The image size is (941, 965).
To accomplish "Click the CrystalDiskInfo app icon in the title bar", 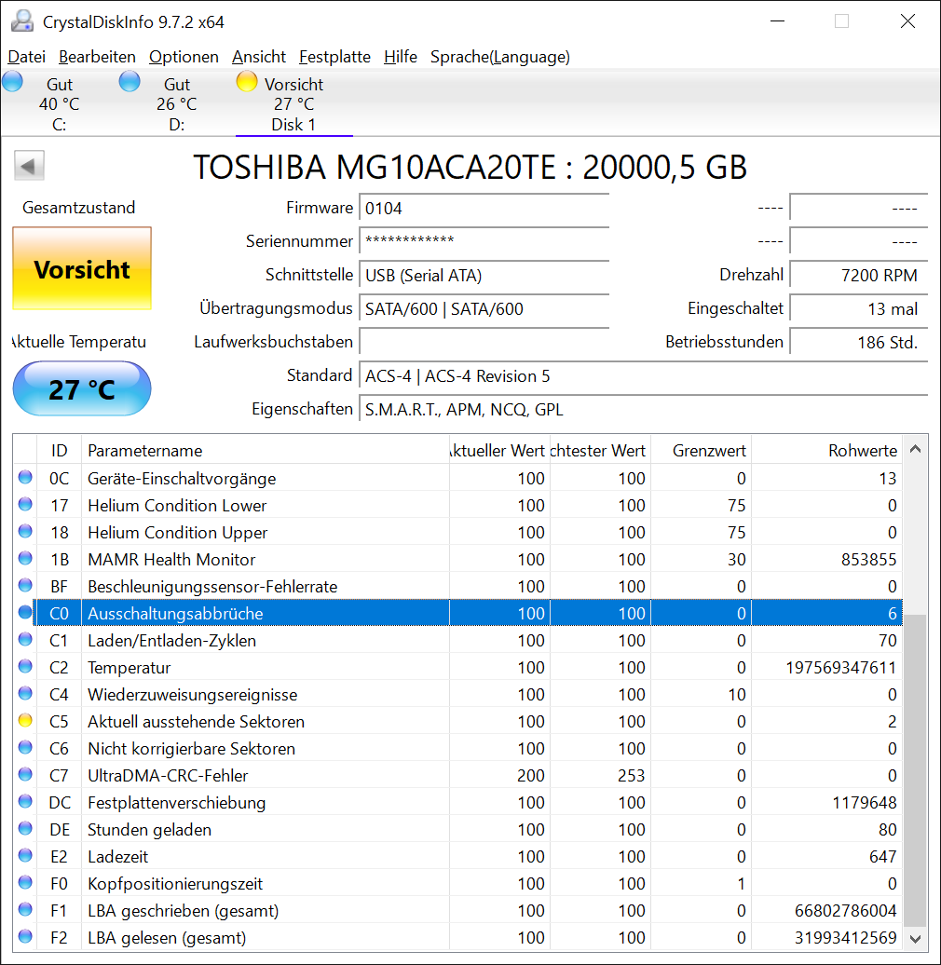I will pyautogui.click(x=22, y=20).
